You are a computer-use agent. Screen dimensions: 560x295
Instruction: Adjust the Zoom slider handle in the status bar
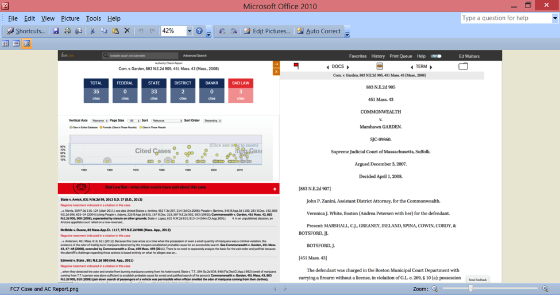pyautogui.click(x=471, y=289)
